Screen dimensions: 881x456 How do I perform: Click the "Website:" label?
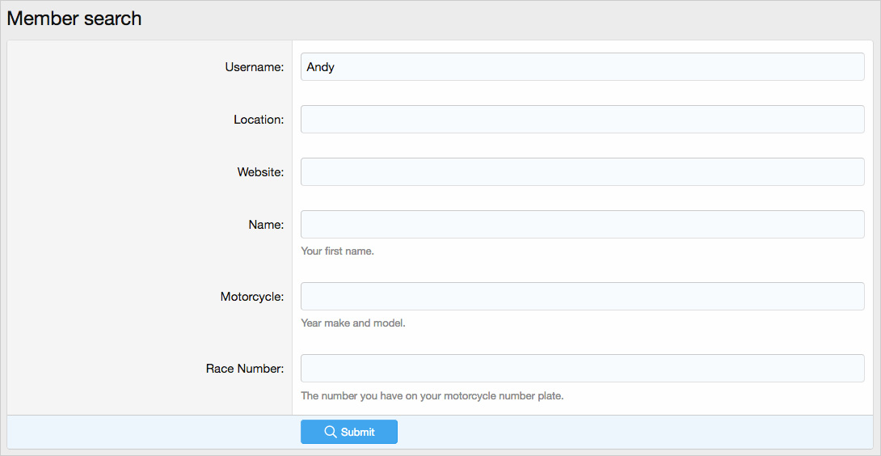click(260, 172)
